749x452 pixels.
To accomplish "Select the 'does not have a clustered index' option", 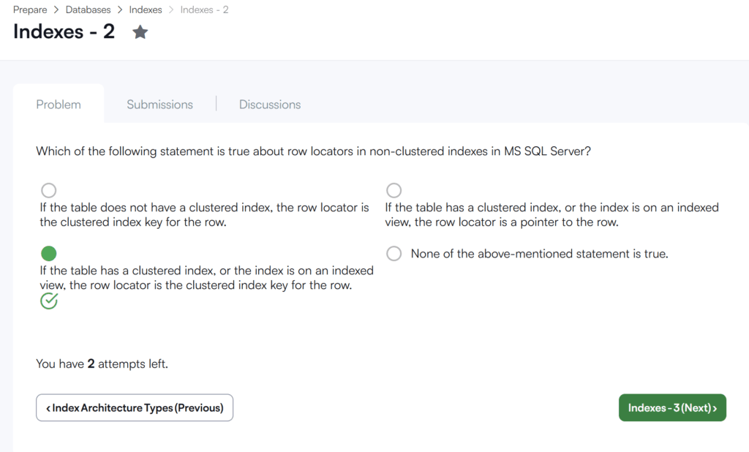I will pyautogui.click(x=49, y=190).
